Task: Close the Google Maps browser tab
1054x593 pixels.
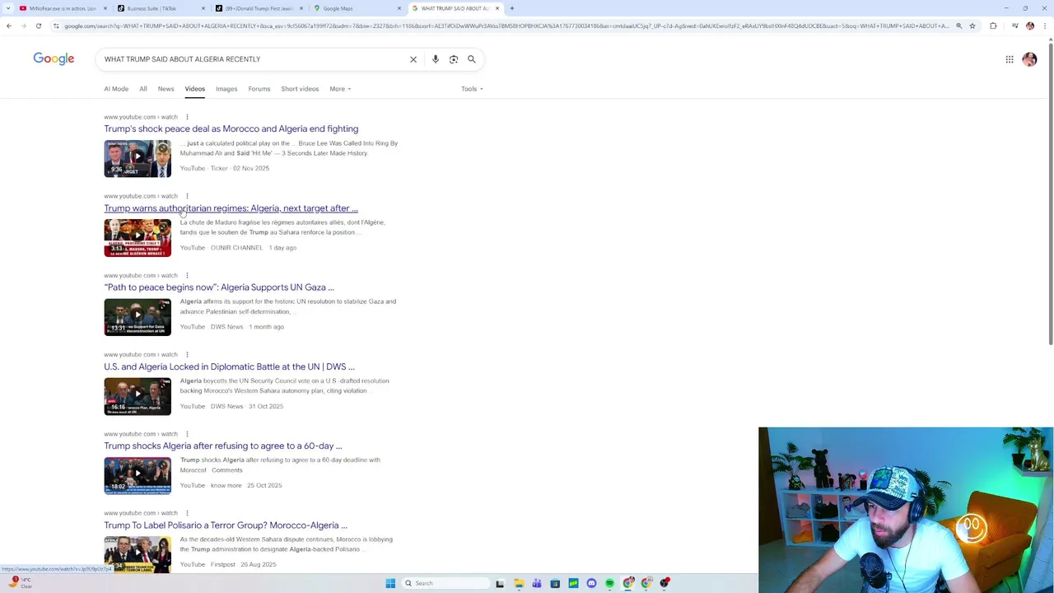Action: coord(399,8)
